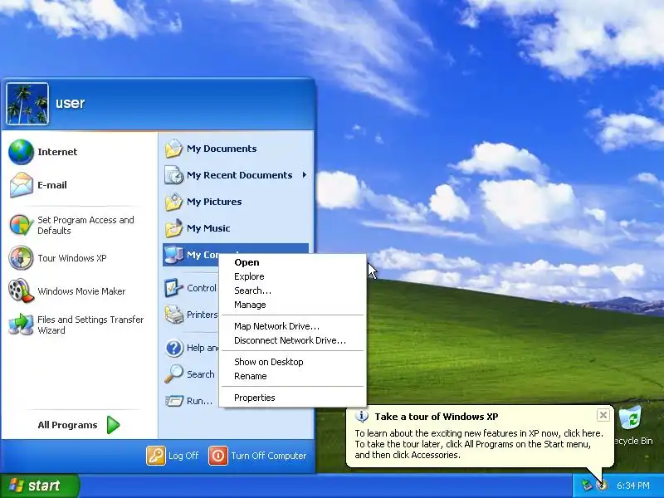The image size is (664, 498).
Task: Click the My Music label text
Action: pos(208,229)
